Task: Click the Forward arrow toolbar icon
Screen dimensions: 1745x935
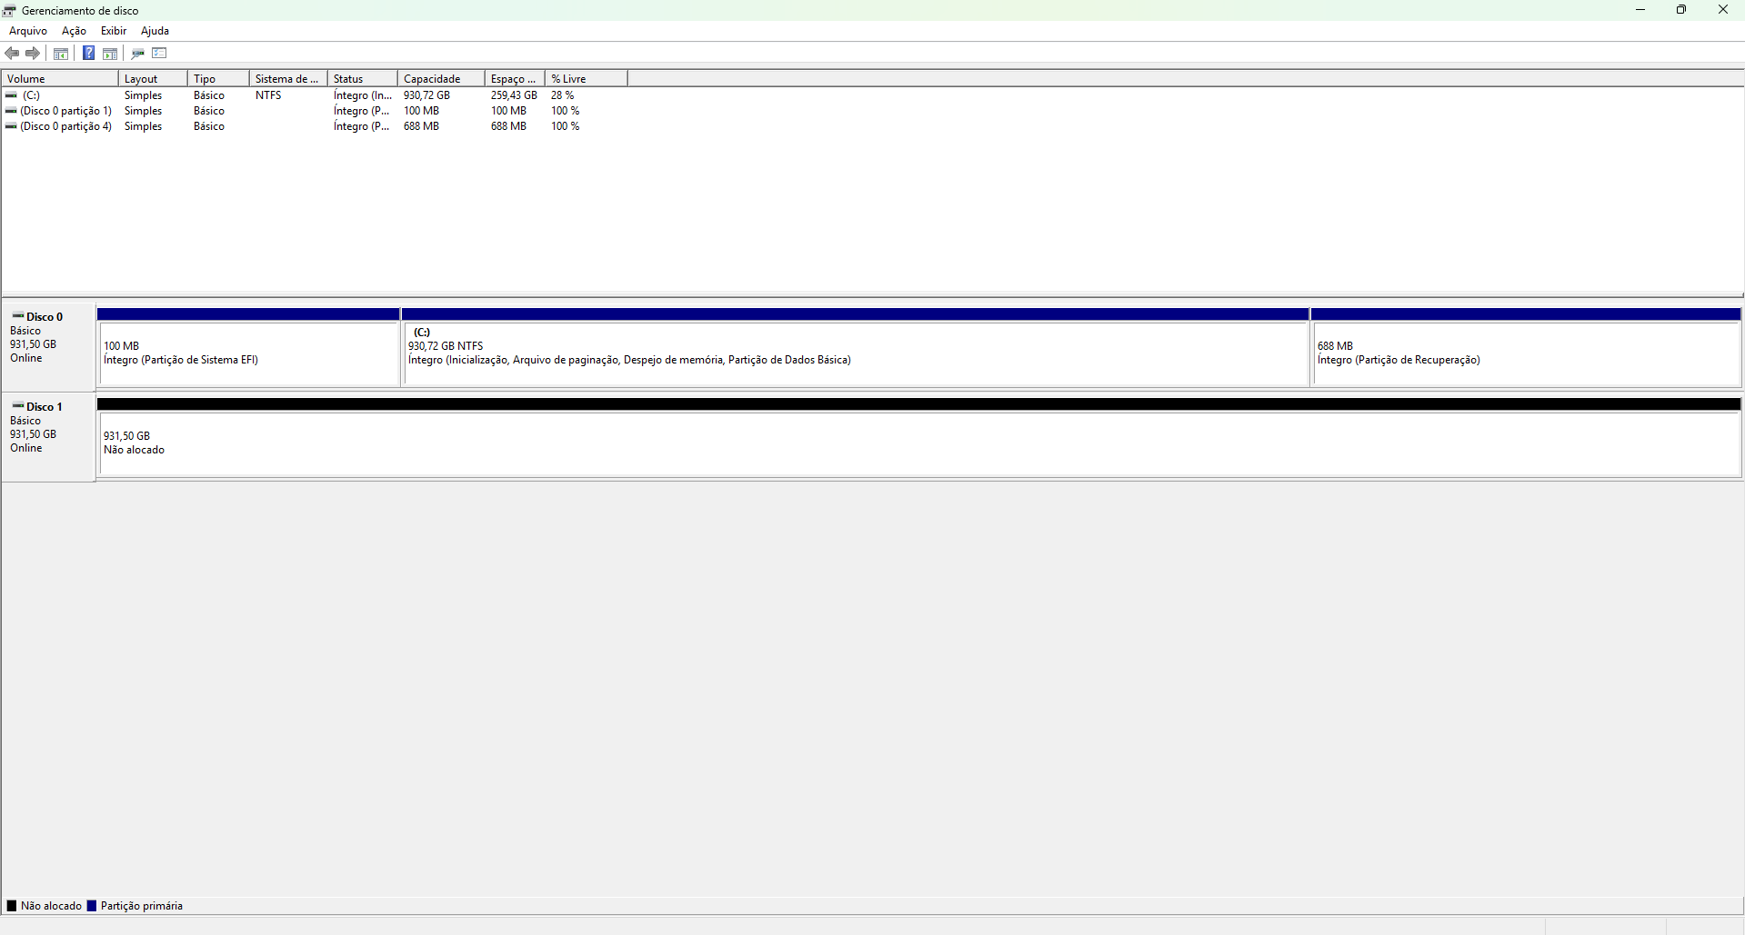Action: point(33,54)
